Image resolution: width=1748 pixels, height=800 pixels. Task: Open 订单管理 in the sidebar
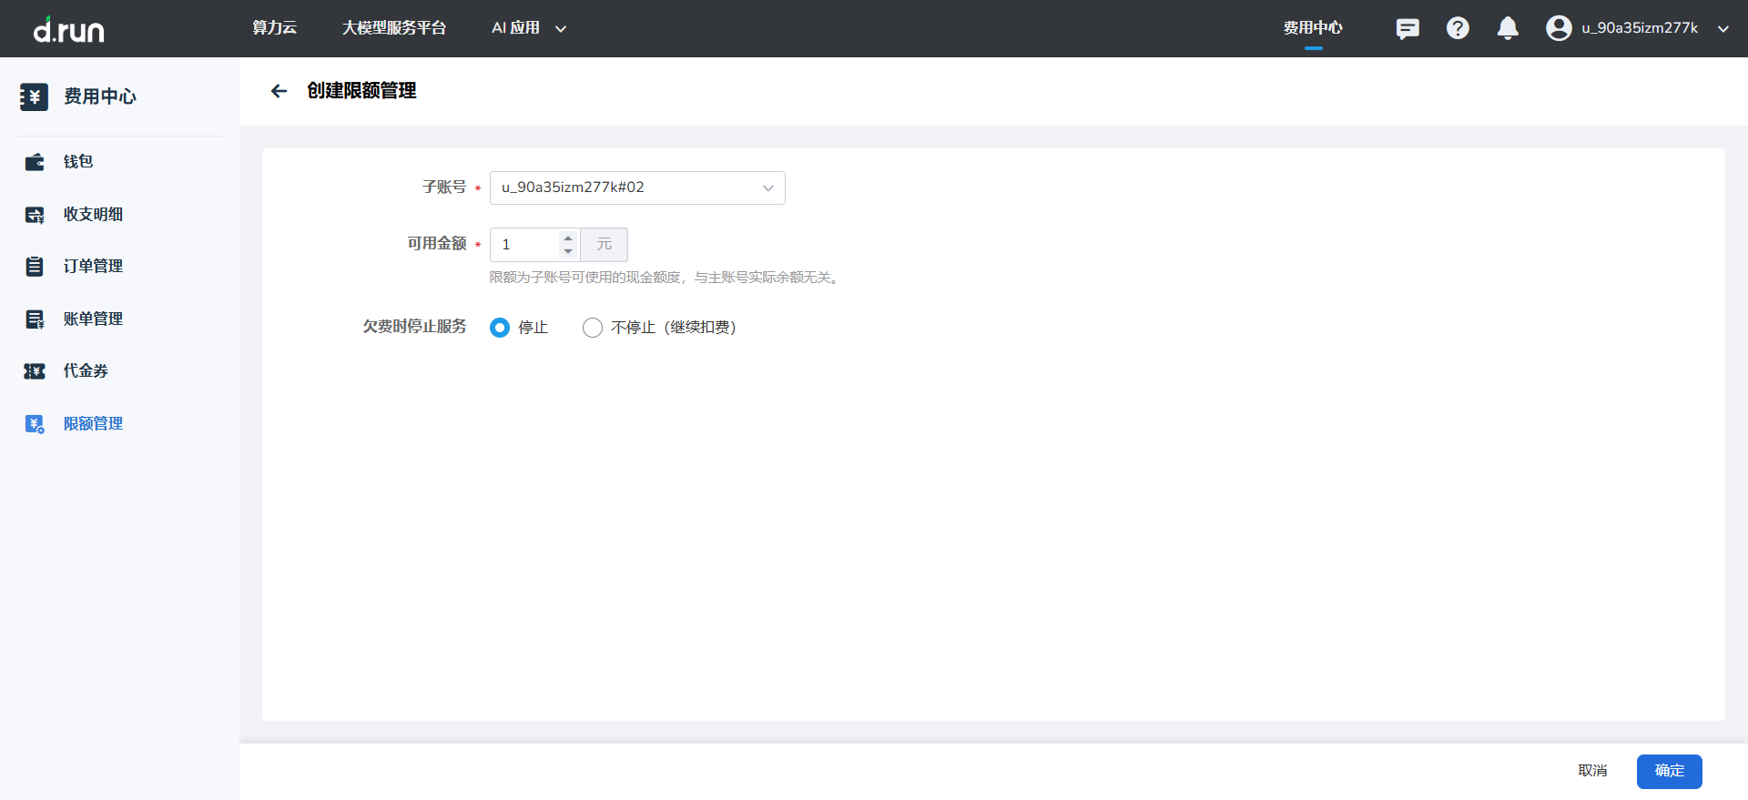pyautogui.click(x=93, y=267)
